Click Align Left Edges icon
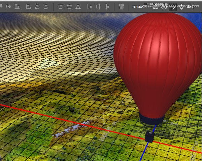The height and width of the screenshot is (161, 202). tap(28, 7)
